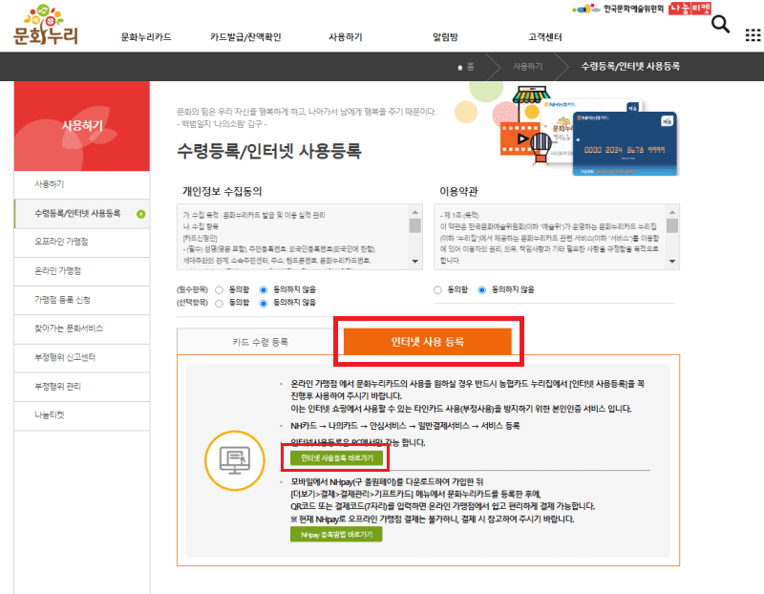Select 동의하지 않음 under 이용약관
Screen dimensions: 764x594
(482, 290)
